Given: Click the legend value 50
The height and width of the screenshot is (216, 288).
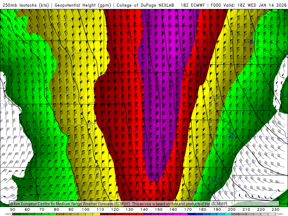Looking at the screenshot, I should (x=13, y=210).
